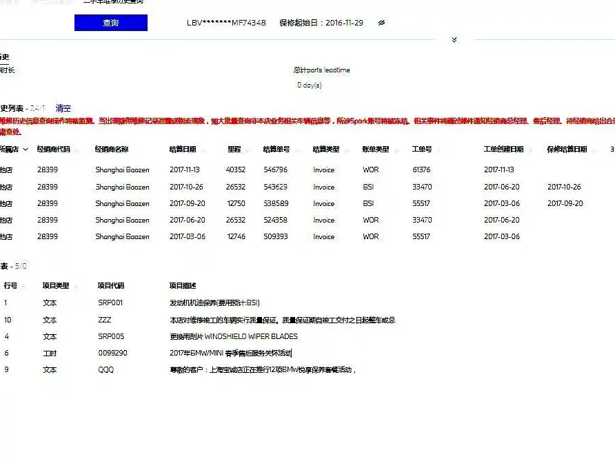Click the 工时 item type cell
Image resolution: width=615 pixels, height=461 pixels.
[50, 354]
